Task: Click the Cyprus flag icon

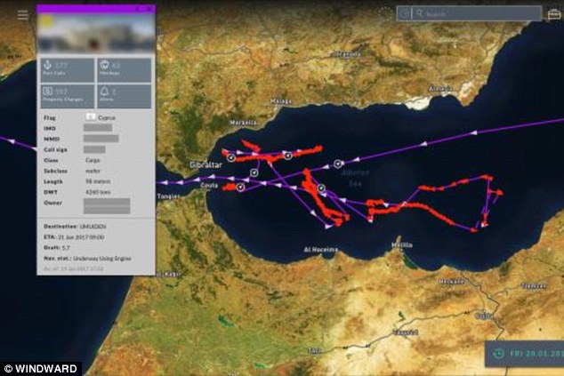Action: [x=90, y=116]
